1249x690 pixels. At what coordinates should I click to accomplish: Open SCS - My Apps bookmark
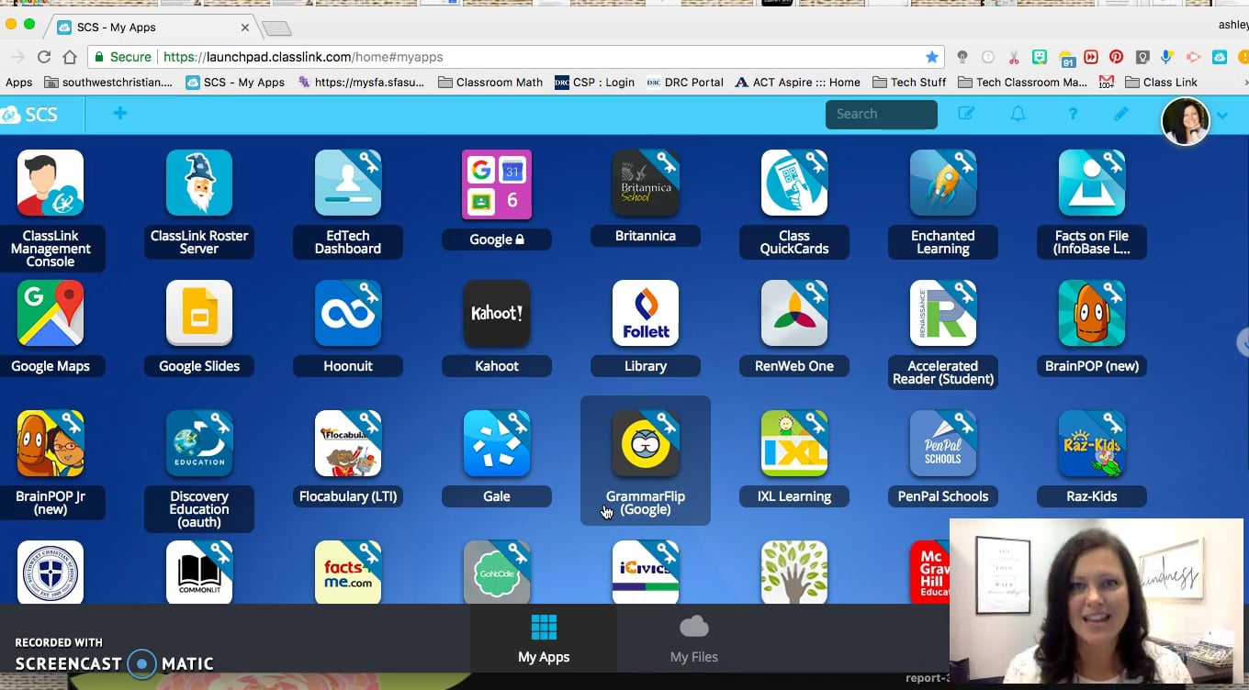tap(235, 82)
